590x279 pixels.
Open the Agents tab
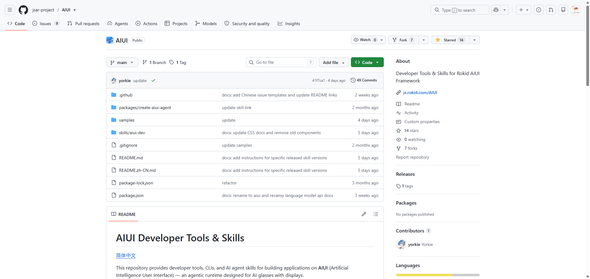(x=118, y=24)
